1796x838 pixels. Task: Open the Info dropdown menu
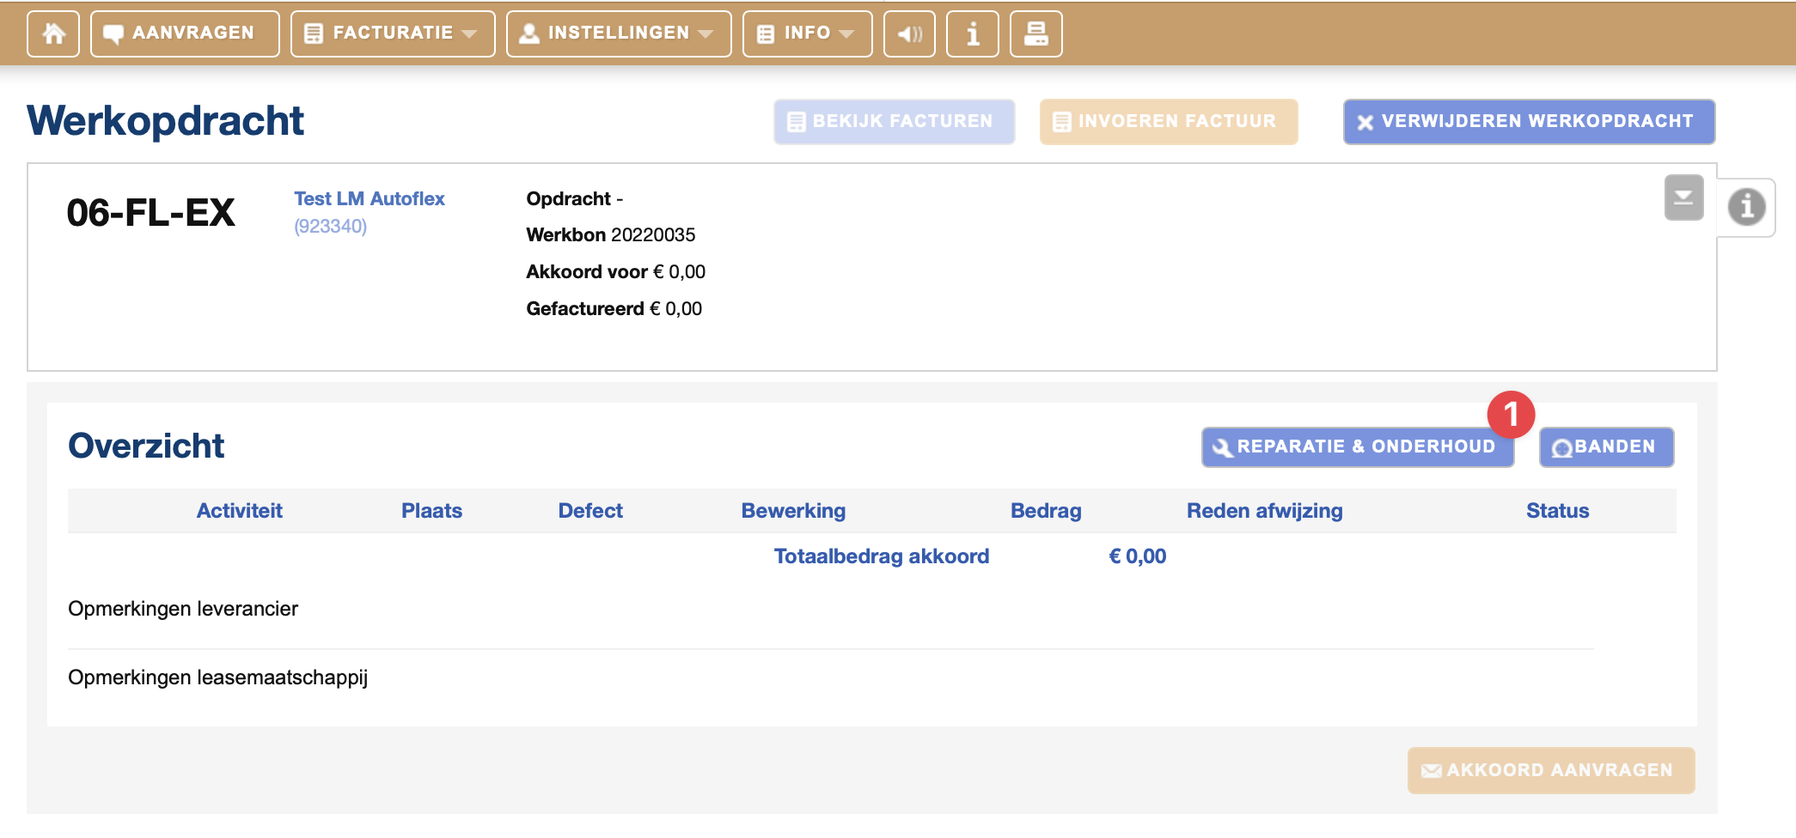click(x=807, y=34)
